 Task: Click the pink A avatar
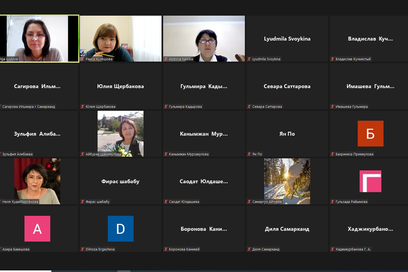[x=37, y=229]
